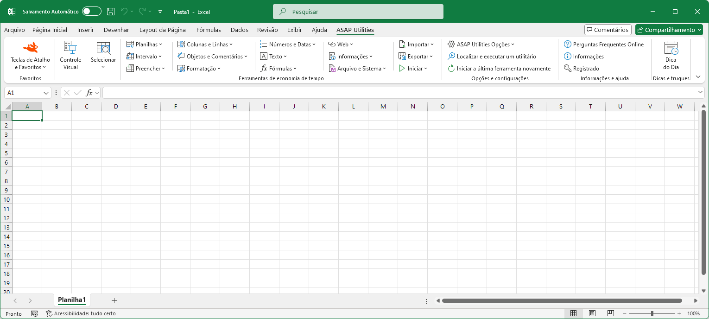
Task: Open the Iniciar menu
Action: 413,69
